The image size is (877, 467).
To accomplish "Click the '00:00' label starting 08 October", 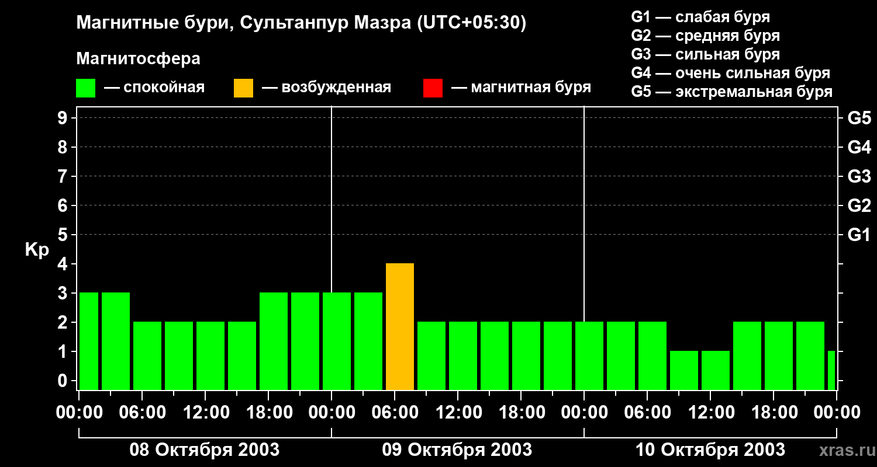I will [x=79, y=413].
